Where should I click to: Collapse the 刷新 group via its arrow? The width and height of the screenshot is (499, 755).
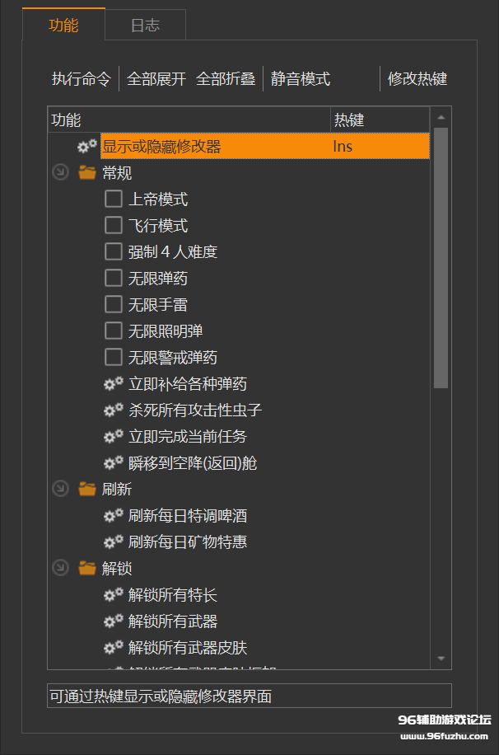(59, 489)
